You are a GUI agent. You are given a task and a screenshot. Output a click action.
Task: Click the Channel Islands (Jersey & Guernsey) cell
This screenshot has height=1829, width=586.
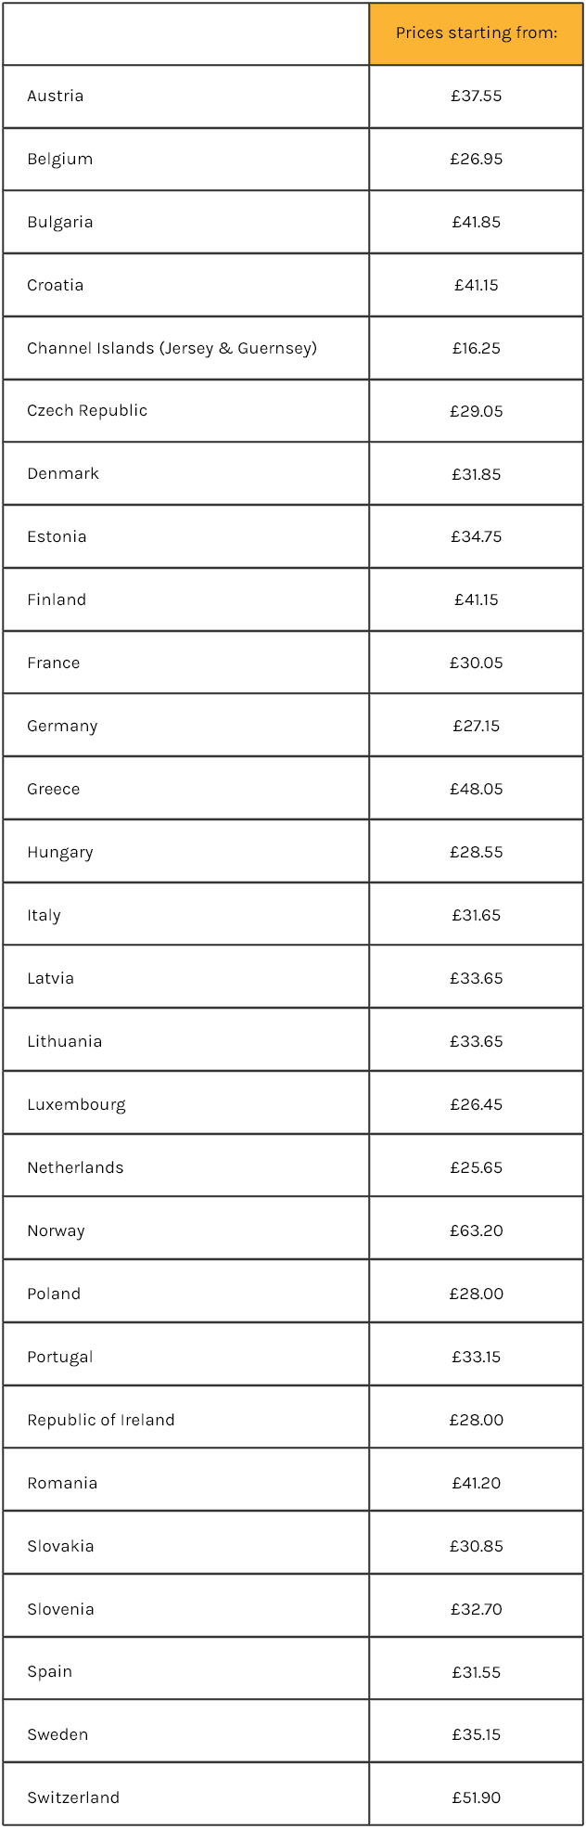172,348
